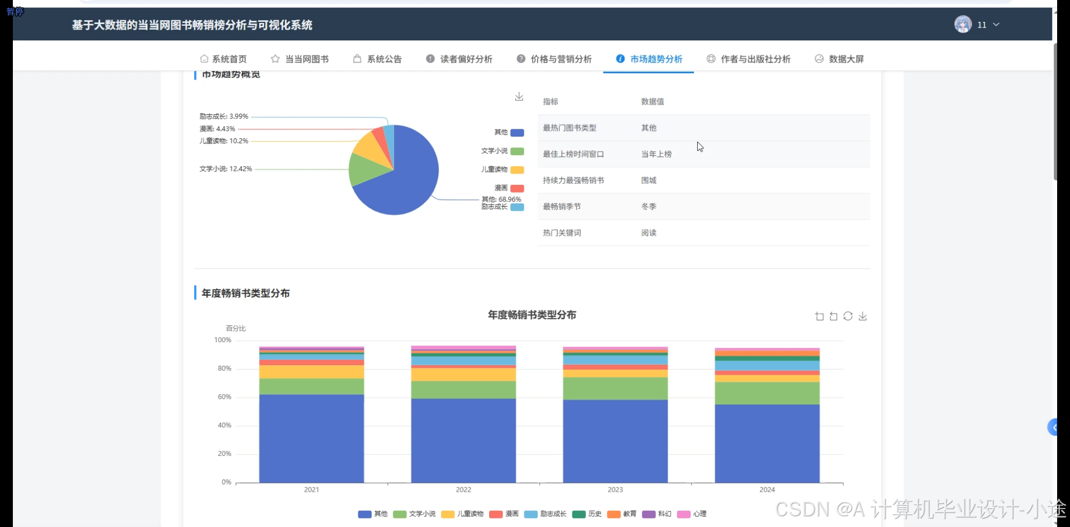Click the icon beside 价格与营销分析
This screenshot has width=1070, height=527.
click(x=521, y=59)
